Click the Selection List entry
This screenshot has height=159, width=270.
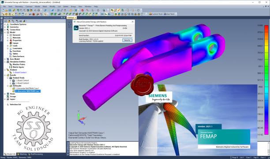[15, 105]
